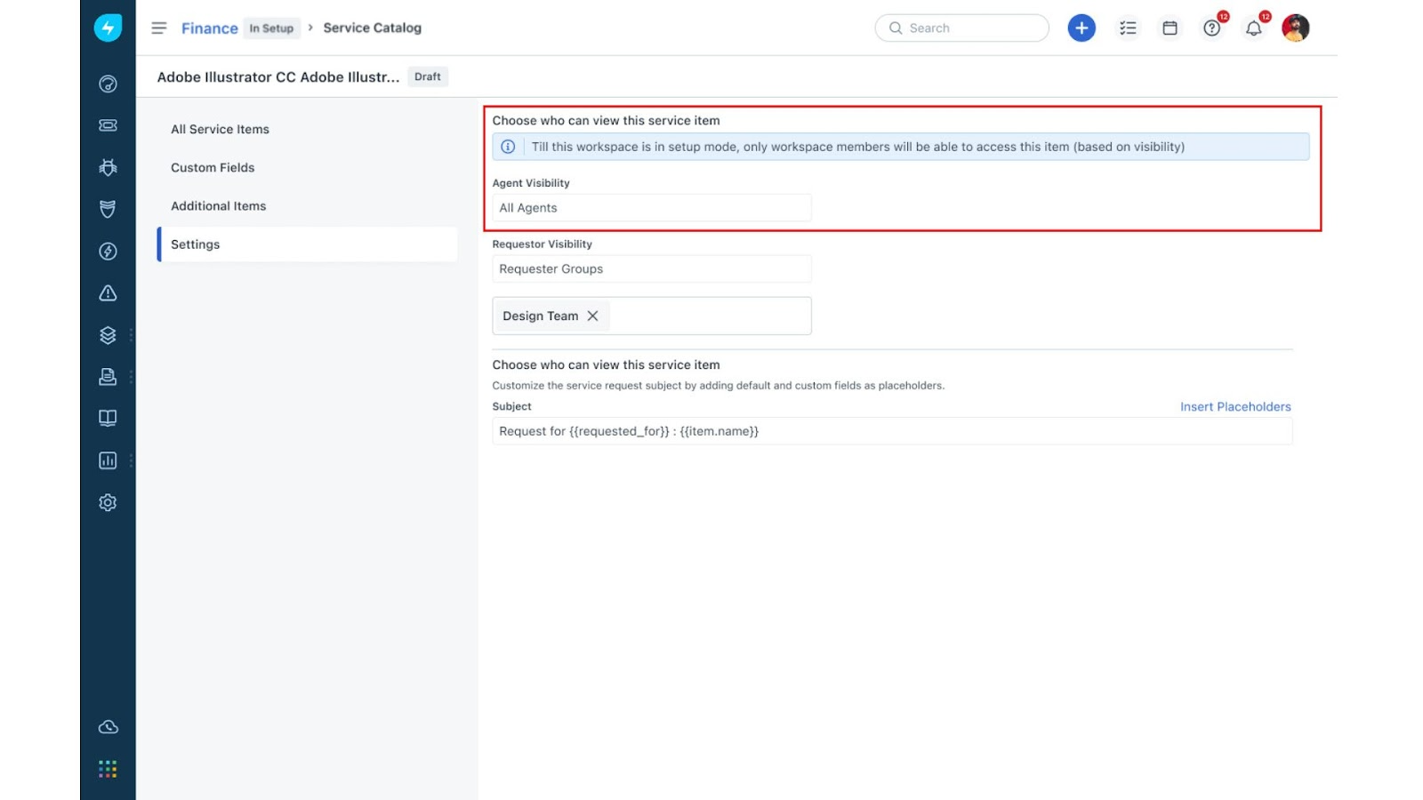Select Custom Fields in left menu
The width and height of the screenshot is (1423, 800).
(x=213, y=167)
